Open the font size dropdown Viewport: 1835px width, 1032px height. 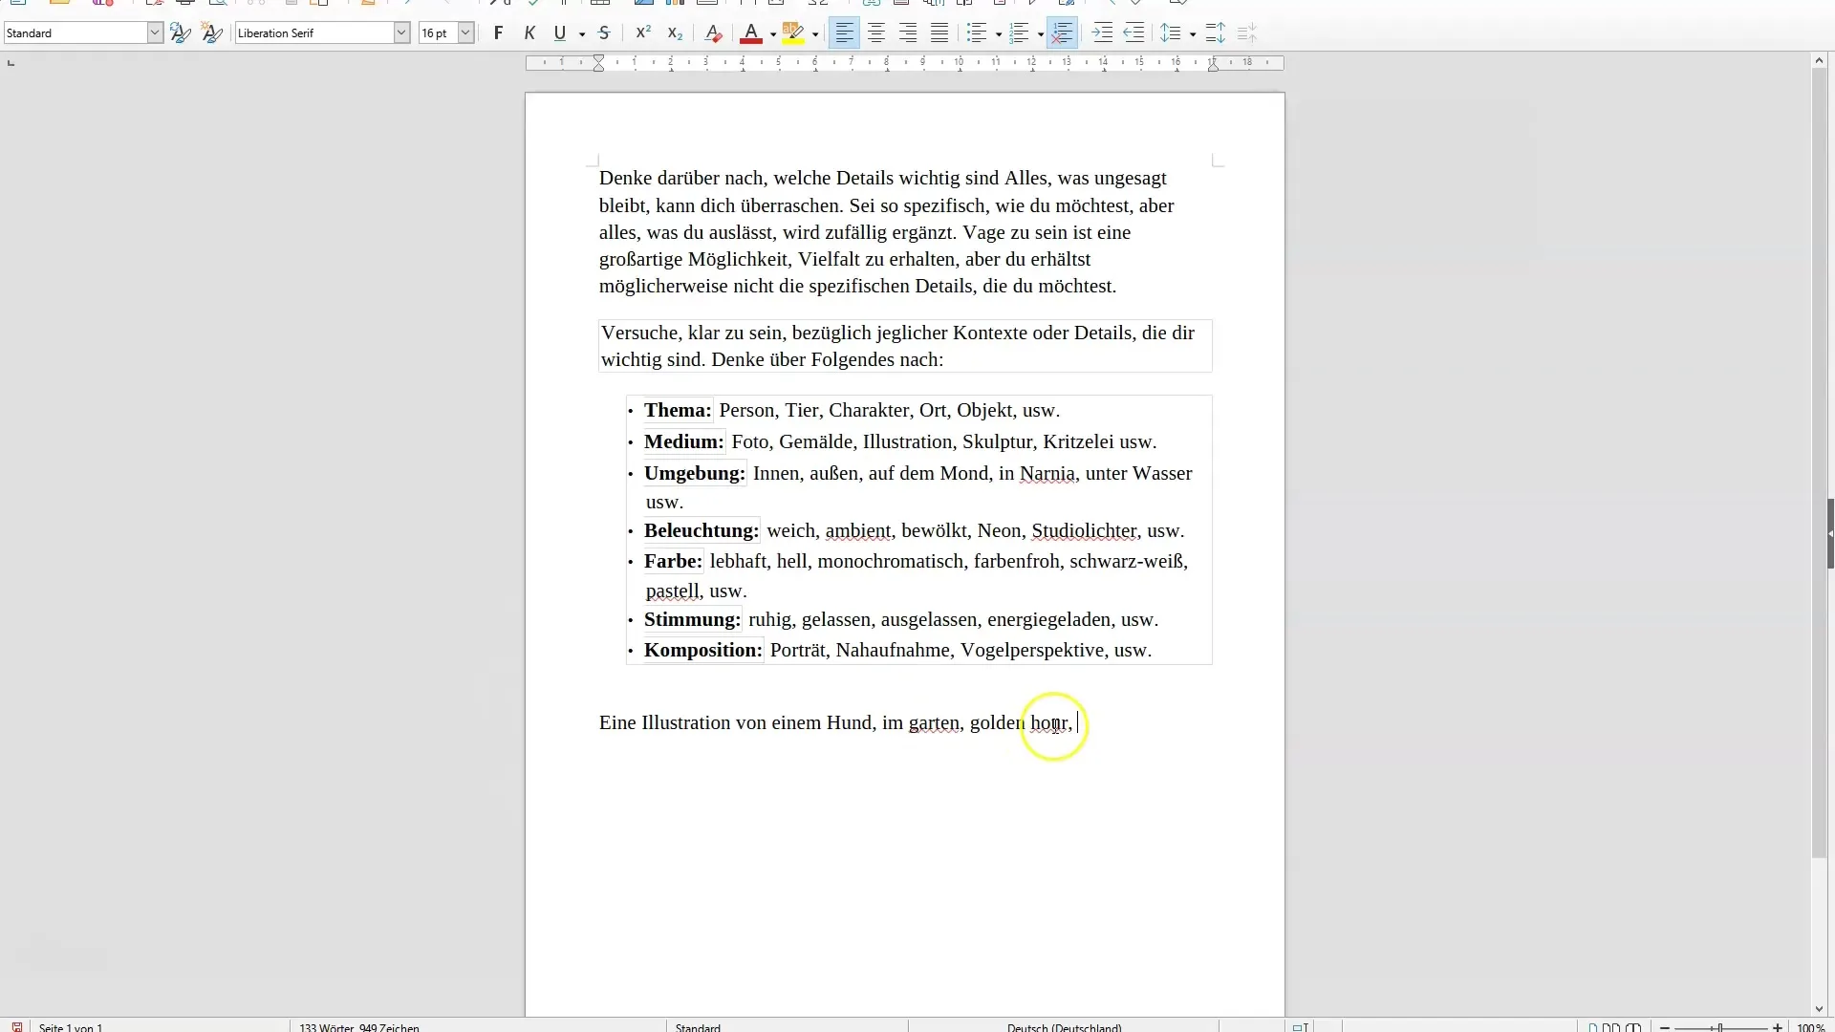(x=465, y=32)
